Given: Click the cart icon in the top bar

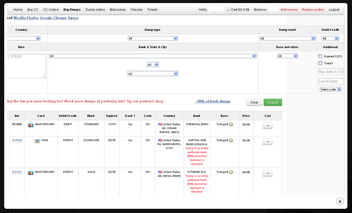Looking at the screenshot, I should pos(228,9).
